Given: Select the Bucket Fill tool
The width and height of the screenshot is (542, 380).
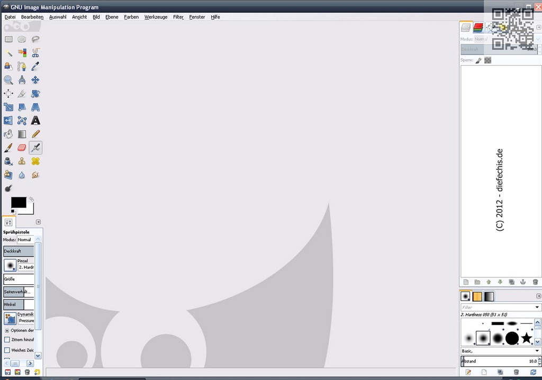Looking at the screenshot, I should [x=8, y=134].
